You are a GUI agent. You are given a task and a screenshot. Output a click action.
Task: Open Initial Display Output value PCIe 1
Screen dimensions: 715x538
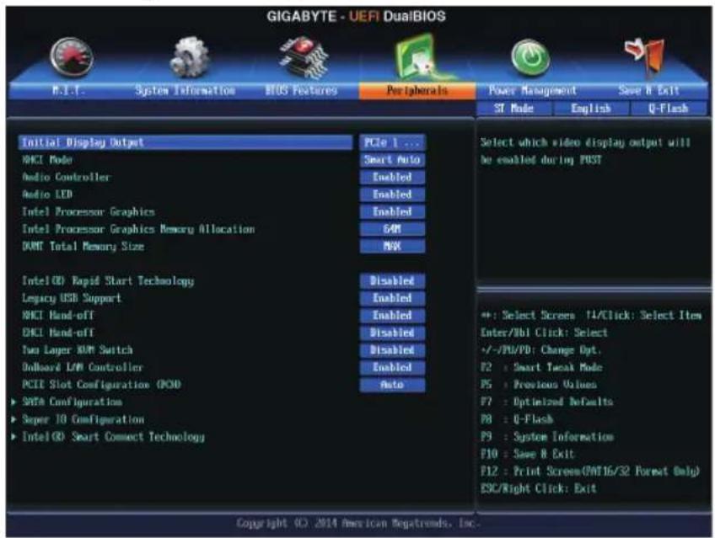pos(392,142)
